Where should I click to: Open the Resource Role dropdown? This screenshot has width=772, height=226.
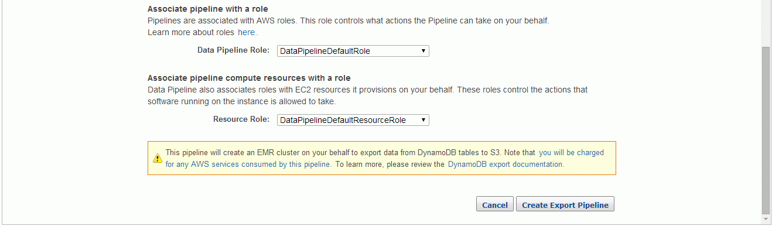[353, 120]
